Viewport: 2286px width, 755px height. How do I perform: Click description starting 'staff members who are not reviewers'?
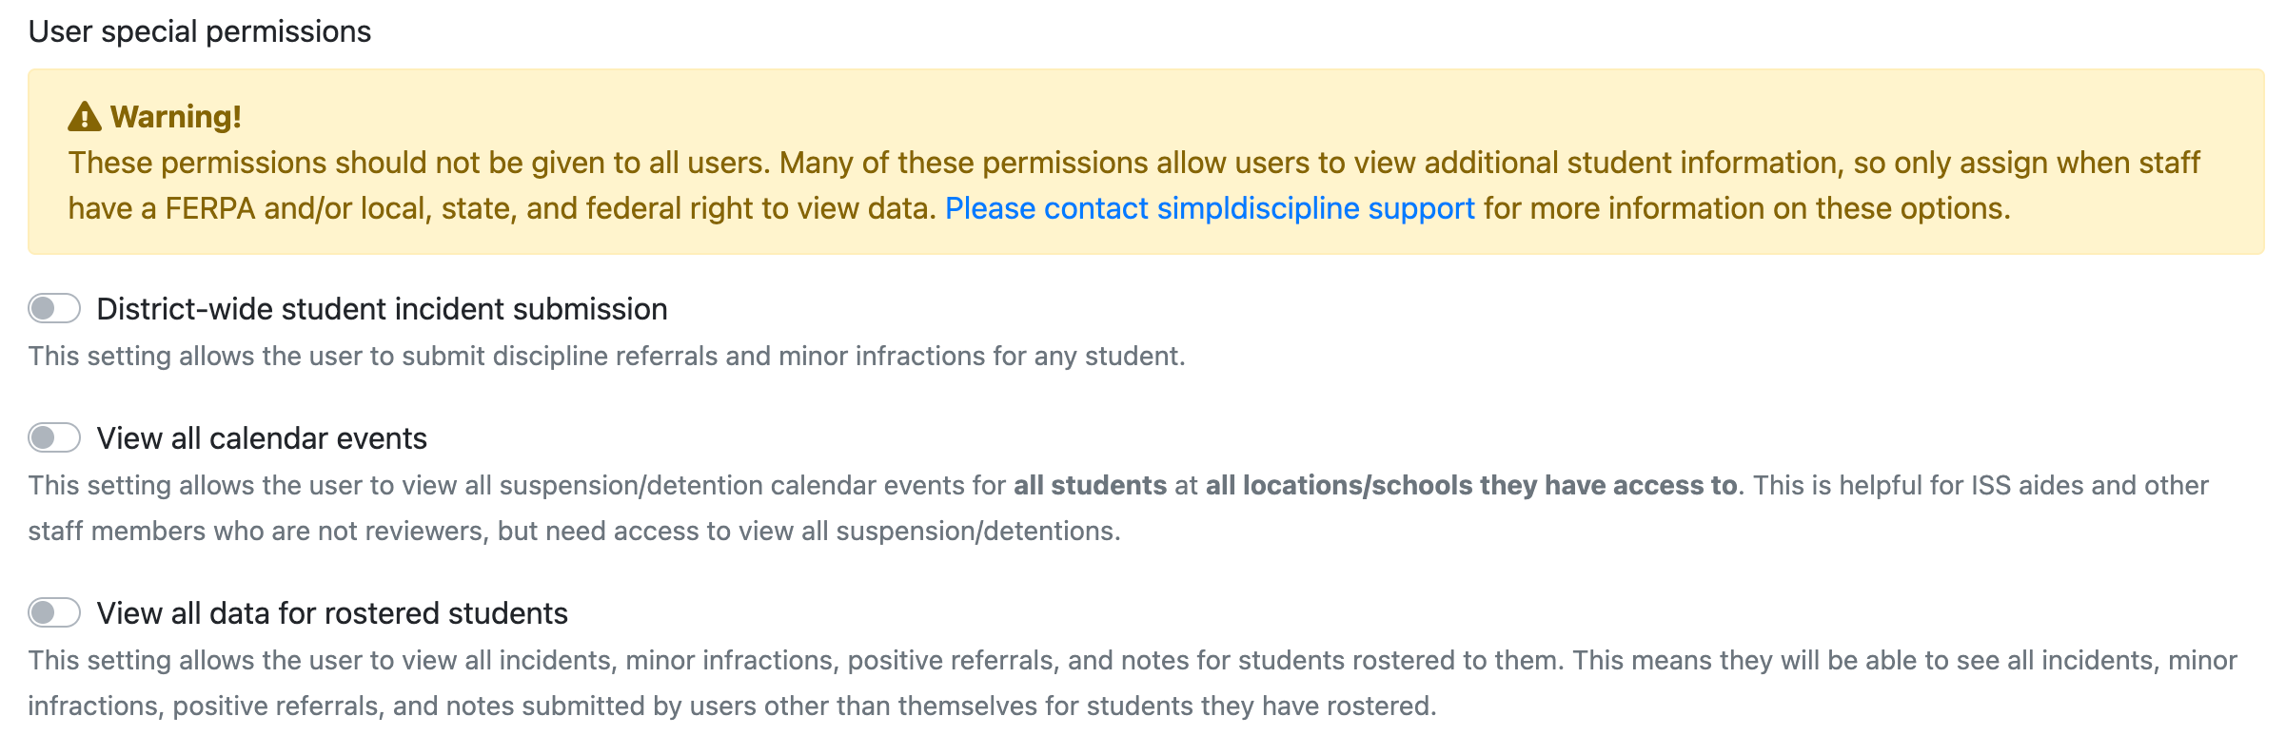click(x=575, y=531)
